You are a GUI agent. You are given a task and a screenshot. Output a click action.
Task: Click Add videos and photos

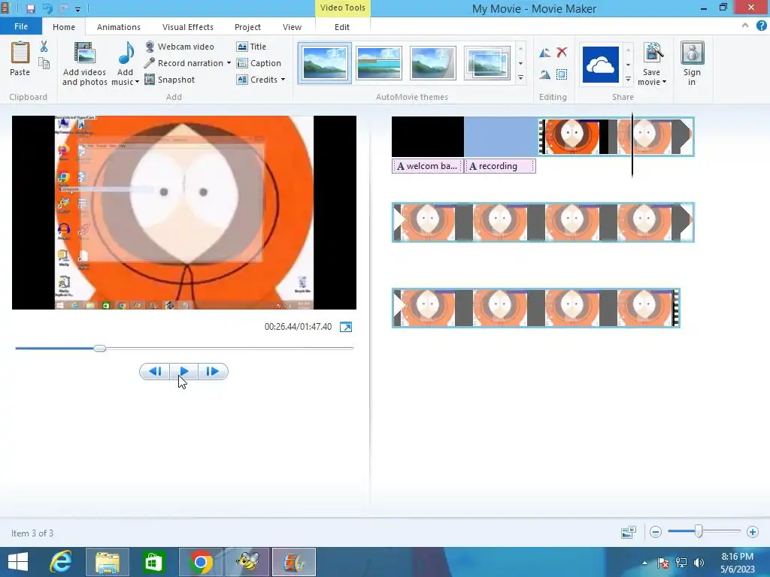[x=84, y=64]
